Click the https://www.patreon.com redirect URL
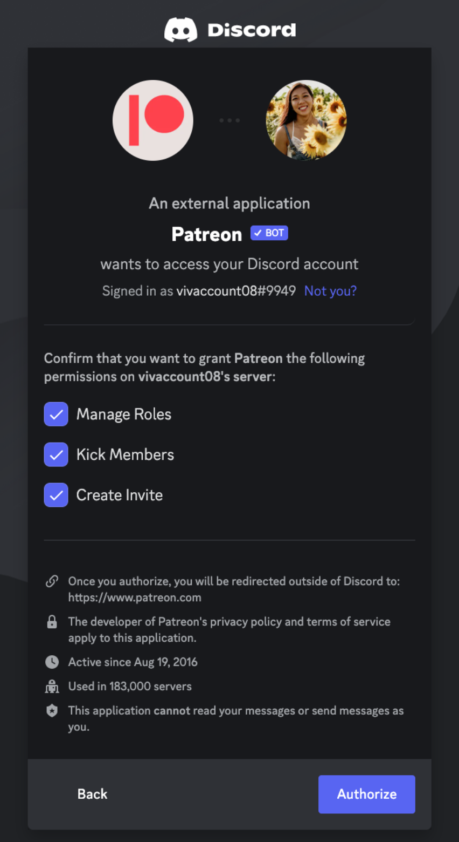Screen dimensions: 459x842 click(135, 597)
